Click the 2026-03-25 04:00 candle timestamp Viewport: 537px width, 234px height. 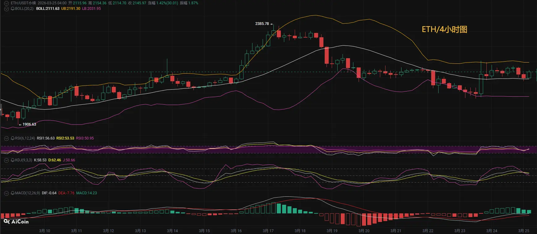click(52, 3)
